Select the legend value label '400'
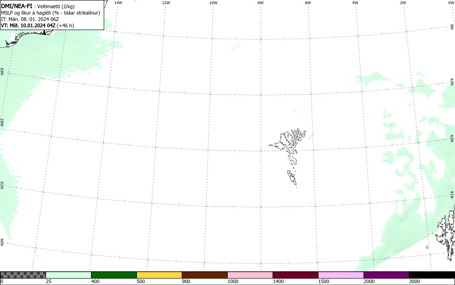 coord(95,281)
